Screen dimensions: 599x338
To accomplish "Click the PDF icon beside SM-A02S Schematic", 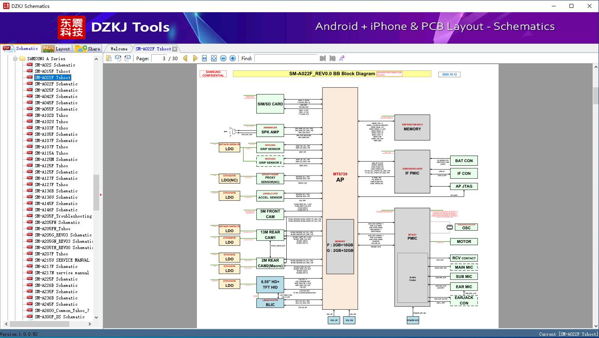I will pos(30,65).
